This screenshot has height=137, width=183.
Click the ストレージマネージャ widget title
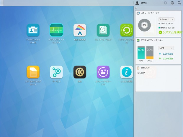click(150, 13)
